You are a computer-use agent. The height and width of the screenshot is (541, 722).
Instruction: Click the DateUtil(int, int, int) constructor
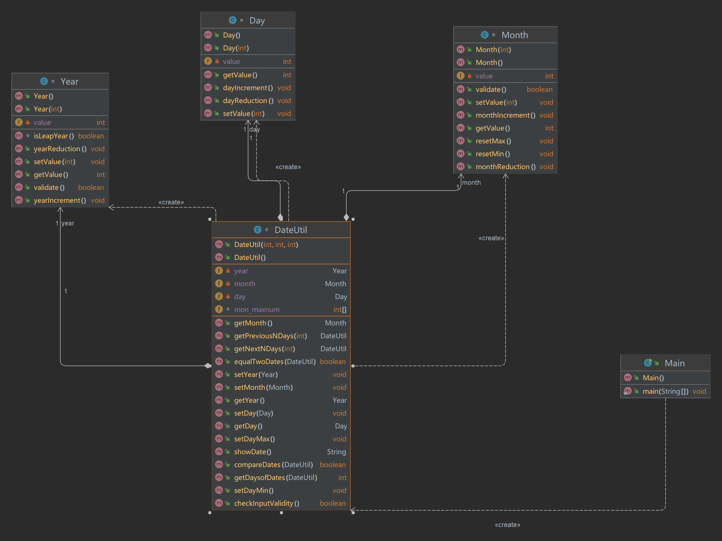click(266, 244)
